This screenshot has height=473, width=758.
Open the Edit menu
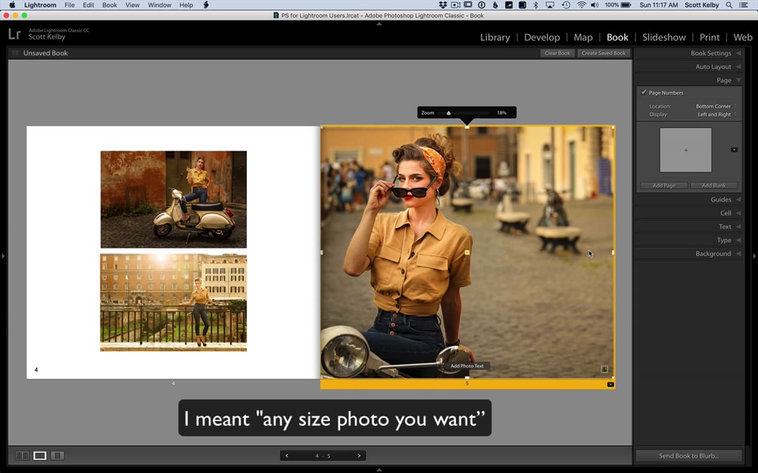(x=88, y=5)
